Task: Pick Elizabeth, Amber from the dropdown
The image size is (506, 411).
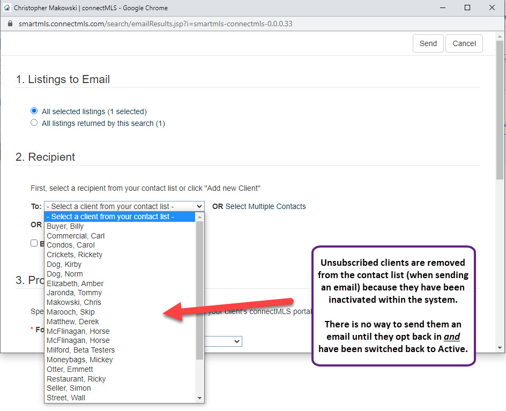Action: pos(120,283)
